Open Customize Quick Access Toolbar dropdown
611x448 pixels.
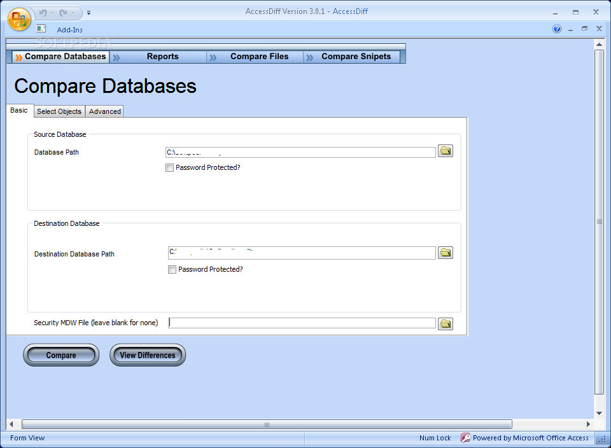coord(89,13)
